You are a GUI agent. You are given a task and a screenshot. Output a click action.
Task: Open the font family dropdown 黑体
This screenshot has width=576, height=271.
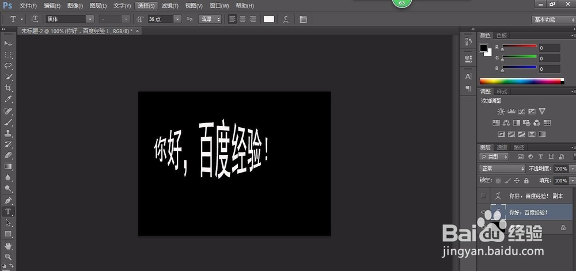pyautogui.click(x=90, y=19)
